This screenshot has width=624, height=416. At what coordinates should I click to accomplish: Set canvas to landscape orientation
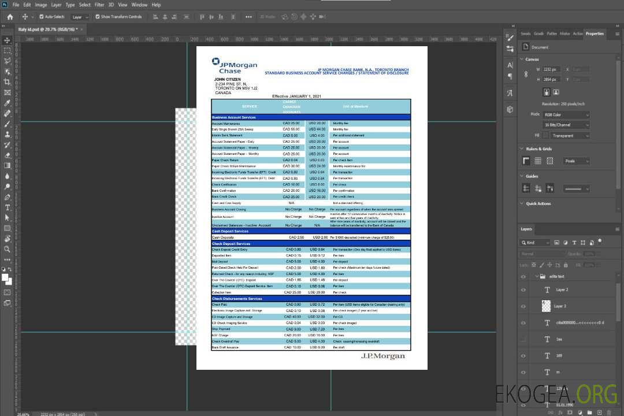[x=556, y=92]
